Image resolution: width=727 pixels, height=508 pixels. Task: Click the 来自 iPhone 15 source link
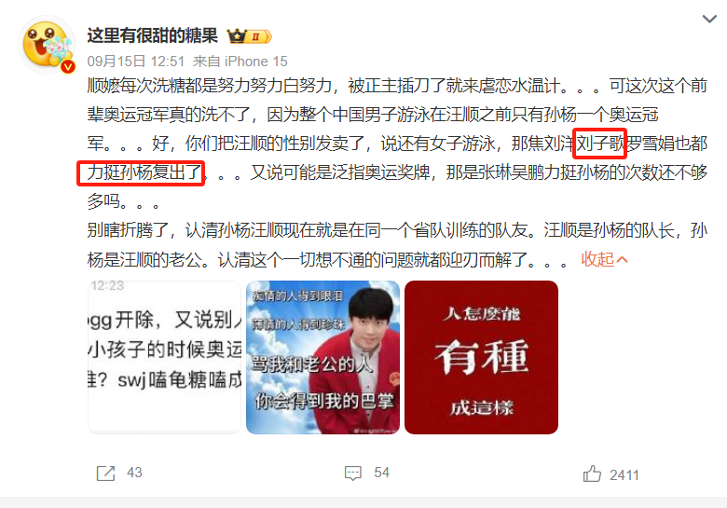pyautogui.click(x=240, y=62)
